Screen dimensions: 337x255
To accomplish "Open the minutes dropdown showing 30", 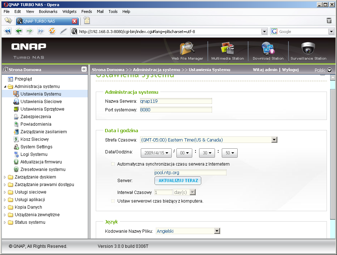I will coord(207,153).
